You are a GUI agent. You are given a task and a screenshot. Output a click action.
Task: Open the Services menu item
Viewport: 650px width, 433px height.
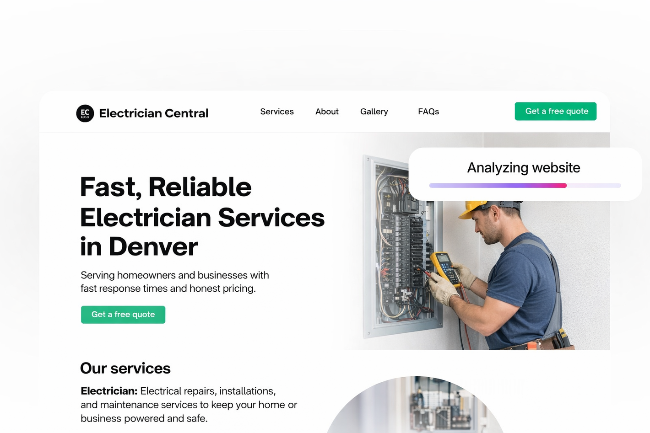(x=277, y=112)
